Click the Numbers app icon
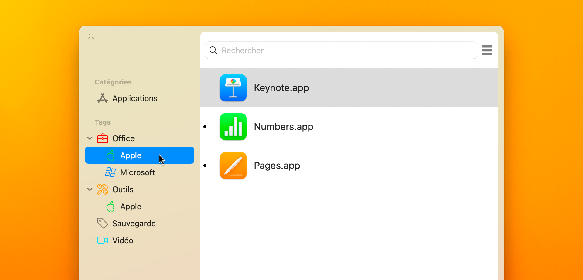Image resolution: width=583 pixels, height=280 pixels. point(233,127)
